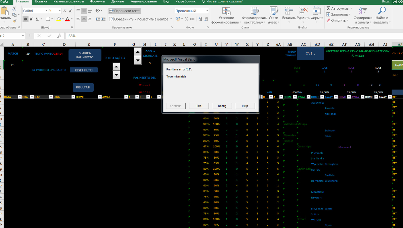Click the AutoSum sigma icon
This screenshot has height=228, width=403.
(328, 8)
